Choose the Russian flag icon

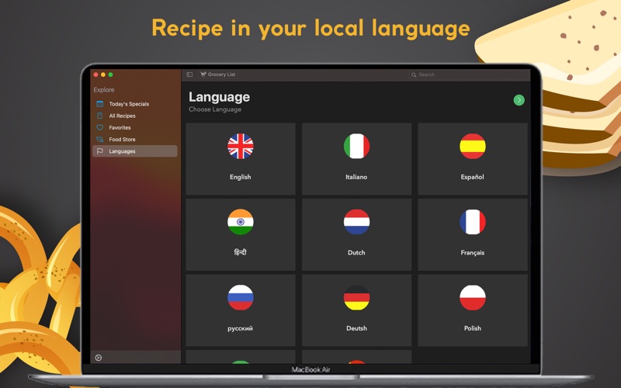tap(241, 297)
